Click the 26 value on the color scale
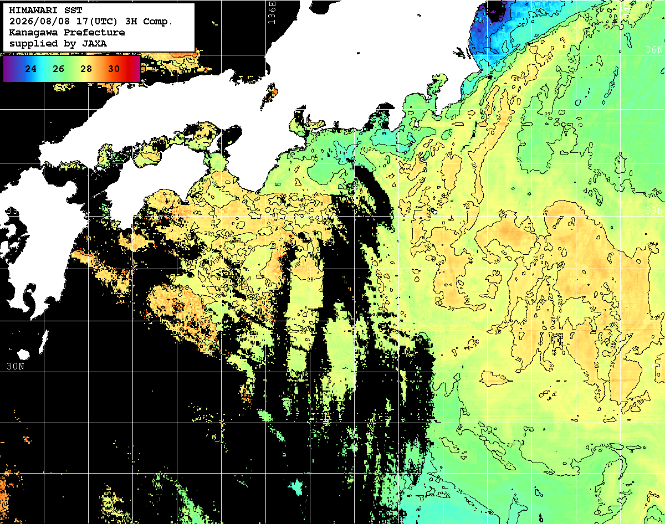This screenshot has width=665, height=524. click(x=59, y=69)
